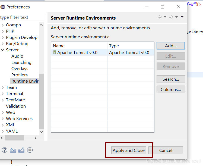The height and width of the screenshot is (166, 203).
Task: Expand the PHP tree node
Action: tap(3, 31)
